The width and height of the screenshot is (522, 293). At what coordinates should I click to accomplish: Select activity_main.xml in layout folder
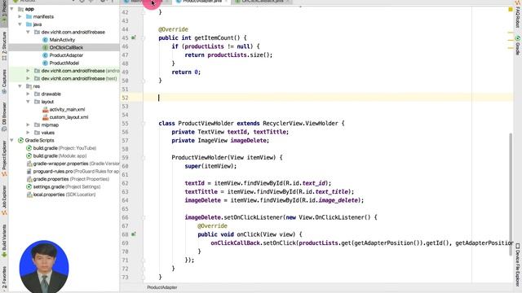click(x=67, y=109)
